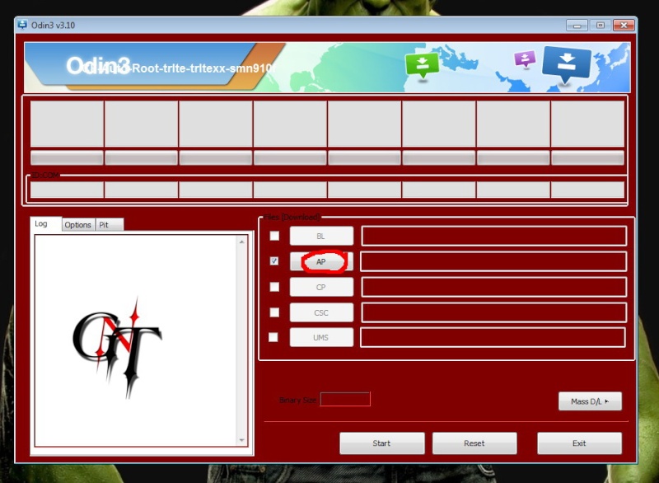
Task: Browse for a CP modem file
Action: click(x=321, y=287)
